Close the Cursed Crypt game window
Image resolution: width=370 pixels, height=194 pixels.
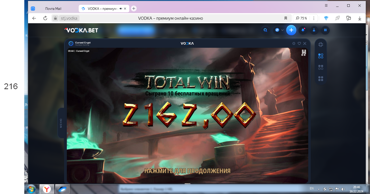[305, 43]
